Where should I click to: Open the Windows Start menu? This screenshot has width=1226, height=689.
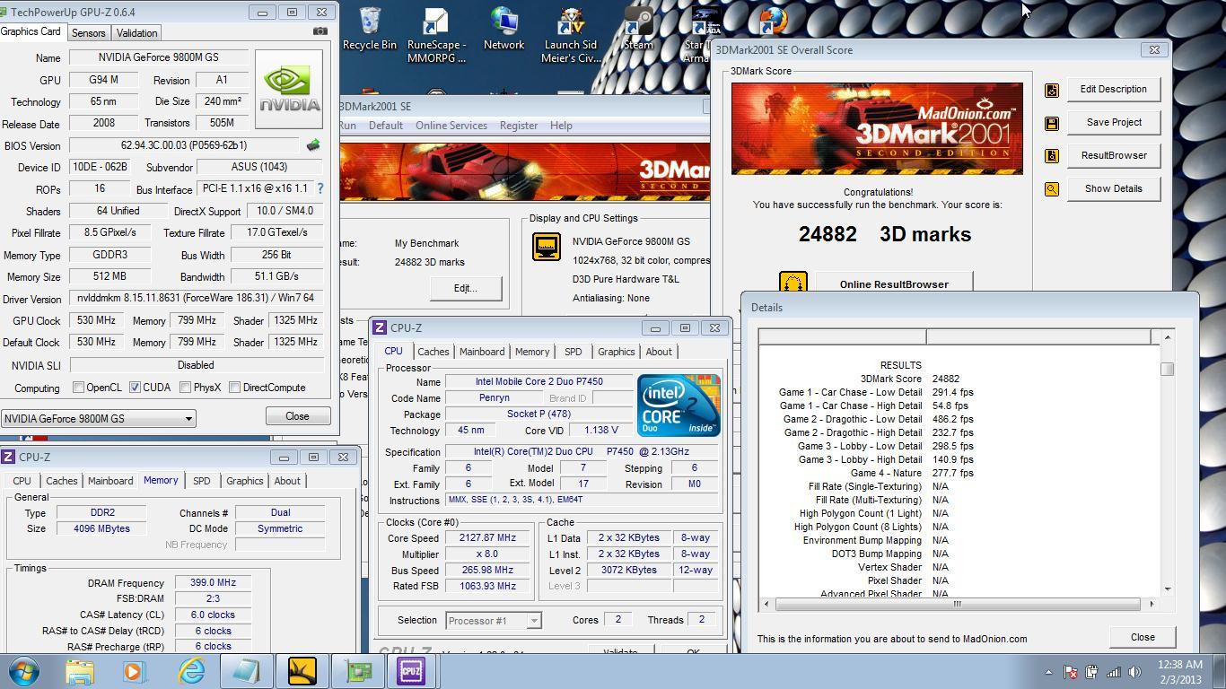pyautogui.click(x=24, y=671)
